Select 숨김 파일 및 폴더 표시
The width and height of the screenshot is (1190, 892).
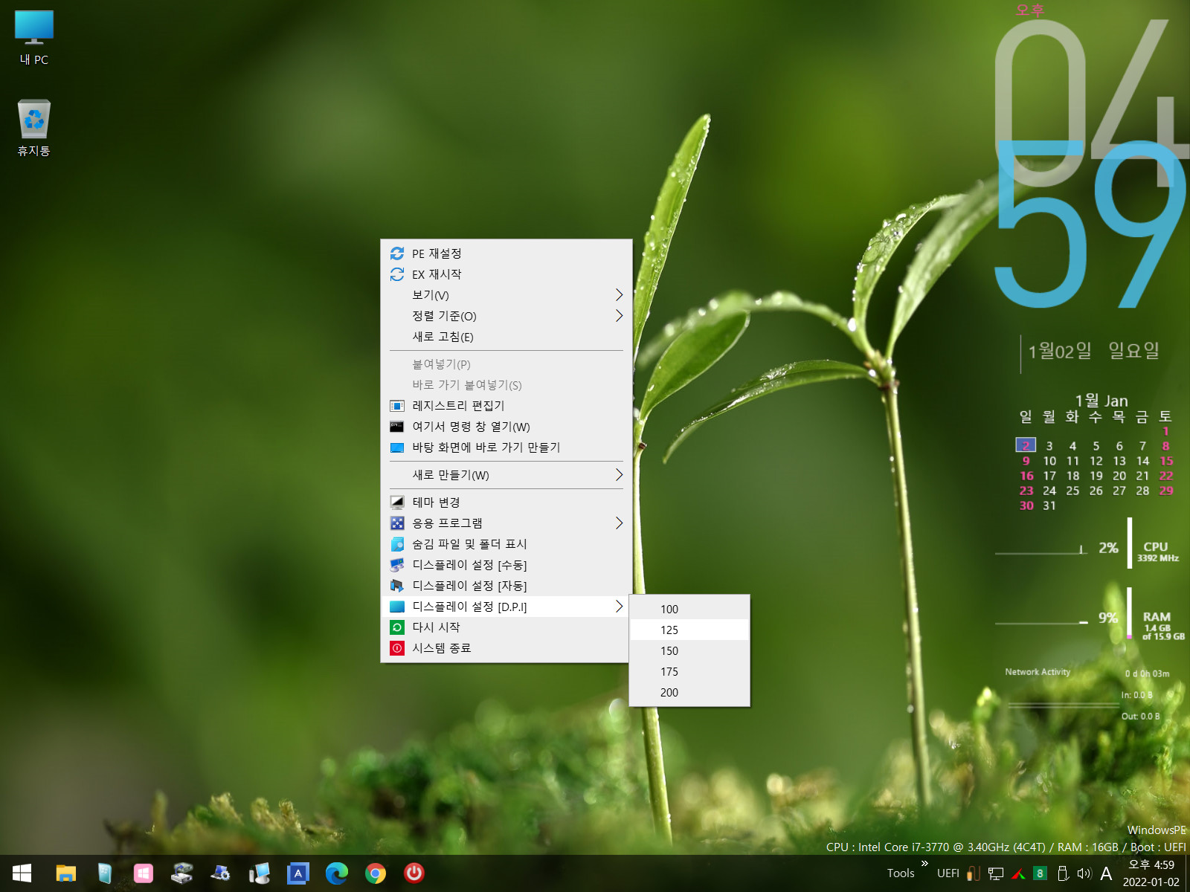click(x=506, y=544)
